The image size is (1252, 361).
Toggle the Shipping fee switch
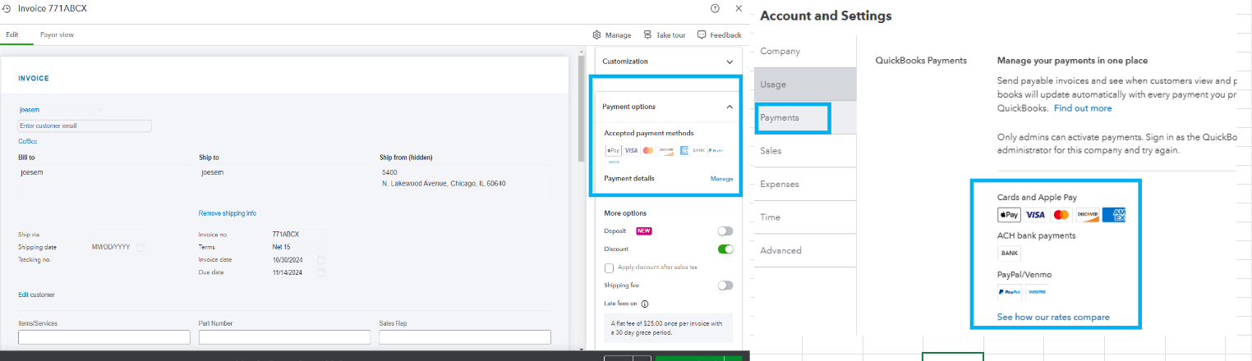click(725, 286)
